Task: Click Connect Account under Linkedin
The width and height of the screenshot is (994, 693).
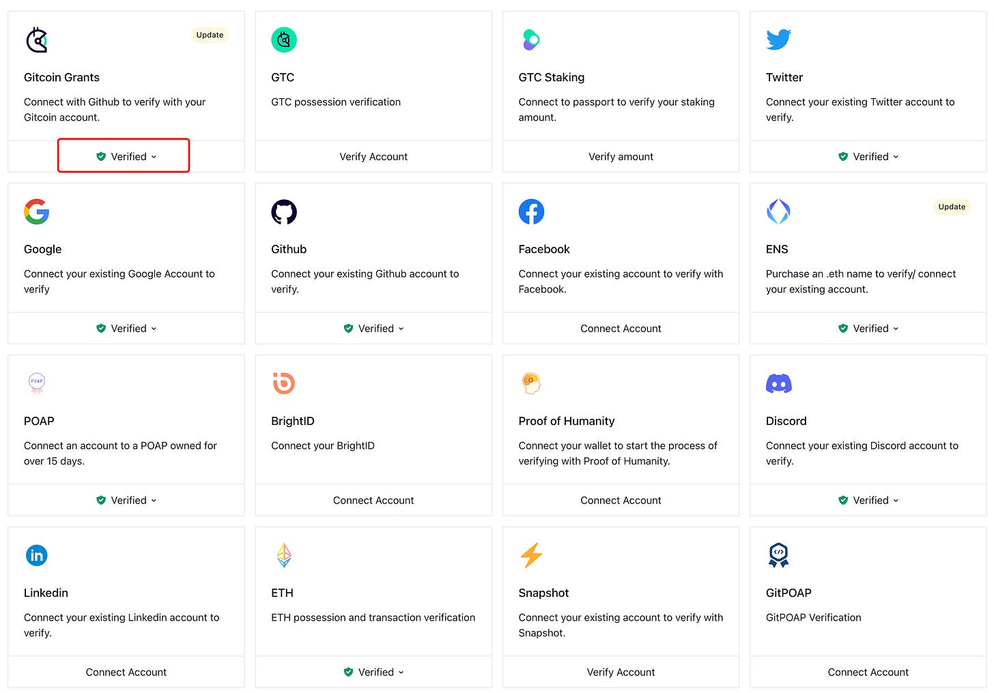Action: click(x=126, y=672)
